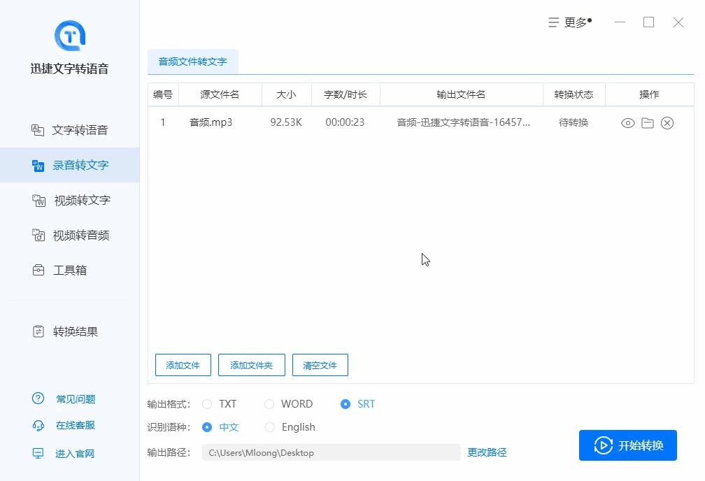
Task: Click the 进入官网 monitor icon
Action: (x=38, y=453)
